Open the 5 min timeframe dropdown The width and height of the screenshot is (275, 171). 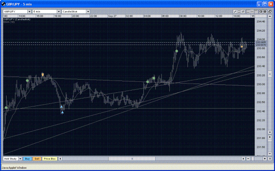point(59,11)
